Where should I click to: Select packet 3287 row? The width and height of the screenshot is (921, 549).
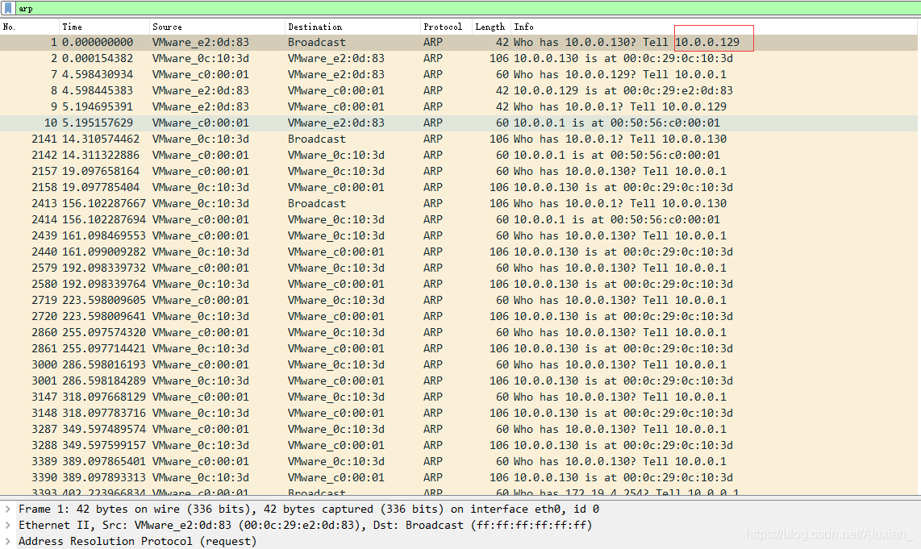point(459,430)
